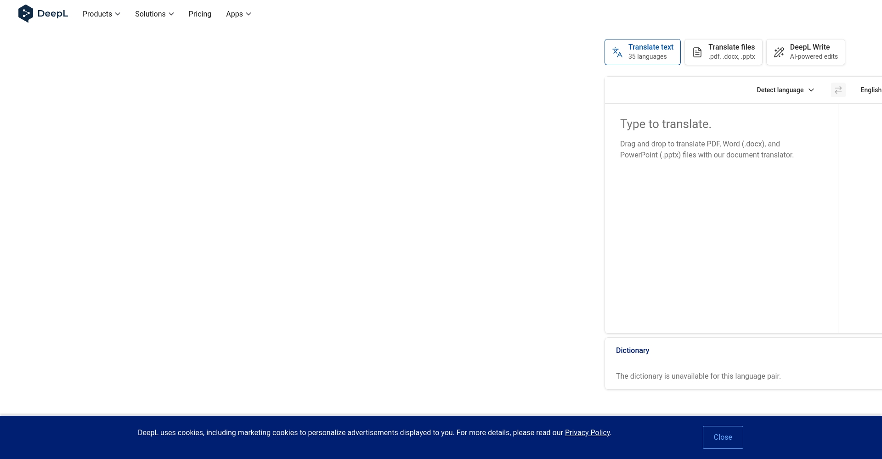Go to the Pricing page
The width and height of the screenshot is (882, 459).
(200, 14)
